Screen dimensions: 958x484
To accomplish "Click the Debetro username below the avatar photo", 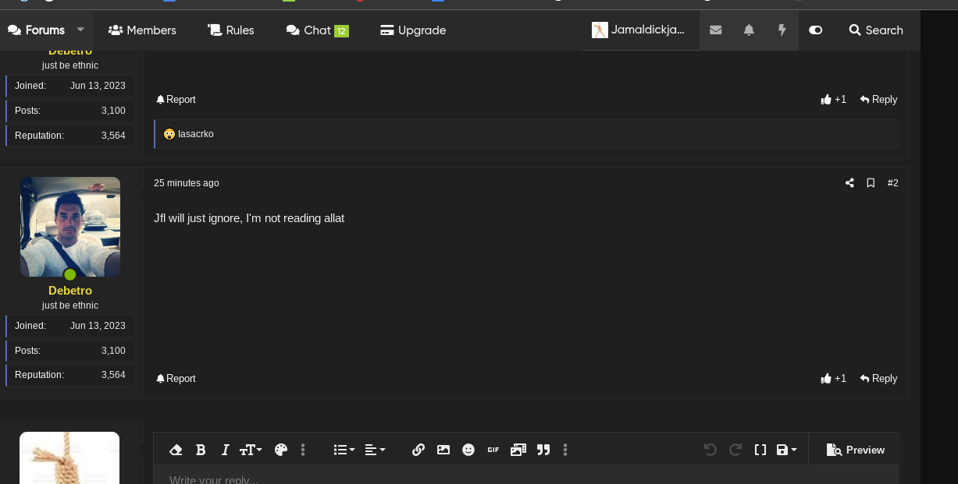I will pos(70,291).
